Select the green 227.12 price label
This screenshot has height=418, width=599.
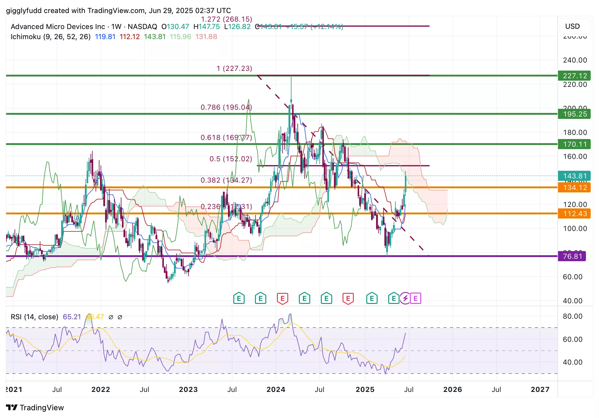point(574,76)
